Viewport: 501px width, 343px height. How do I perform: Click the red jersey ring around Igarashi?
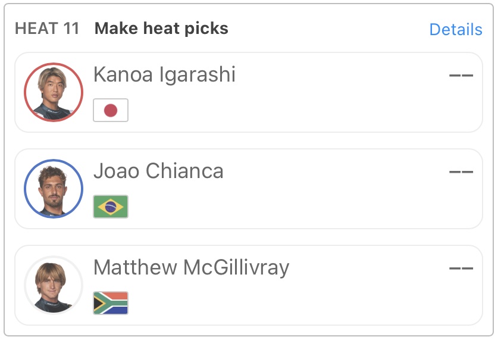[26, 92]
